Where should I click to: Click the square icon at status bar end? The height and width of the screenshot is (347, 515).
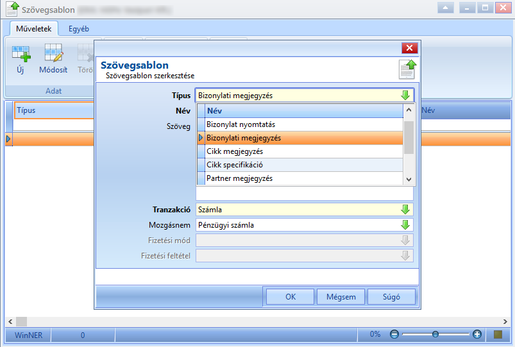498,335
